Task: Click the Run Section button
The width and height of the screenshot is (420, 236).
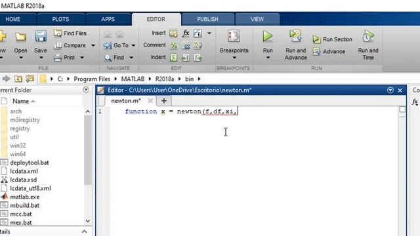Action: coord(333,39)
